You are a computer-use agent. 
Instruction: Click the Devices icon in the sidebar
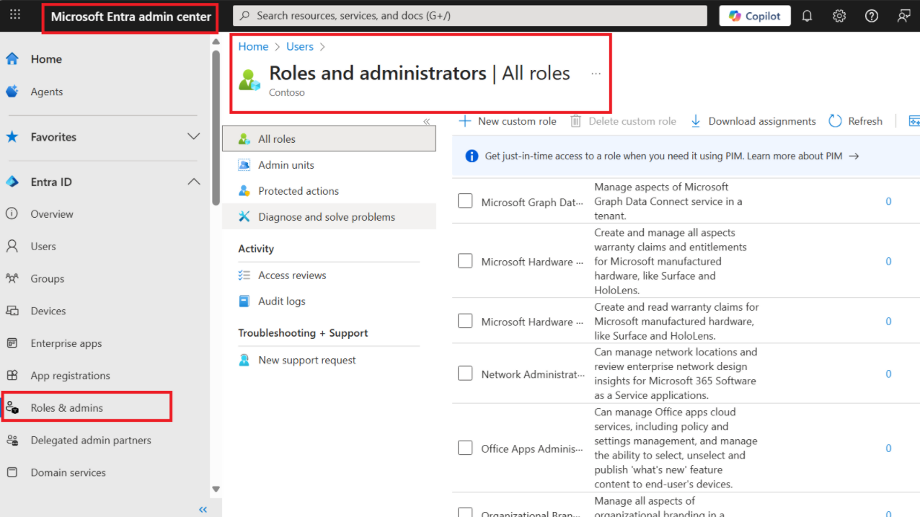tap(12, 311)
